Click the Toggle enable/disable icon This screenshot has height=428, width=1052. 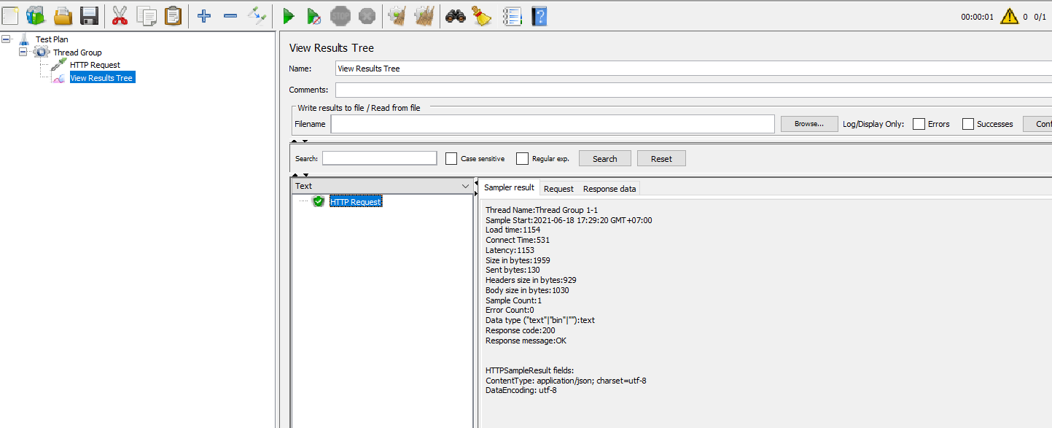tap(257, 15)
